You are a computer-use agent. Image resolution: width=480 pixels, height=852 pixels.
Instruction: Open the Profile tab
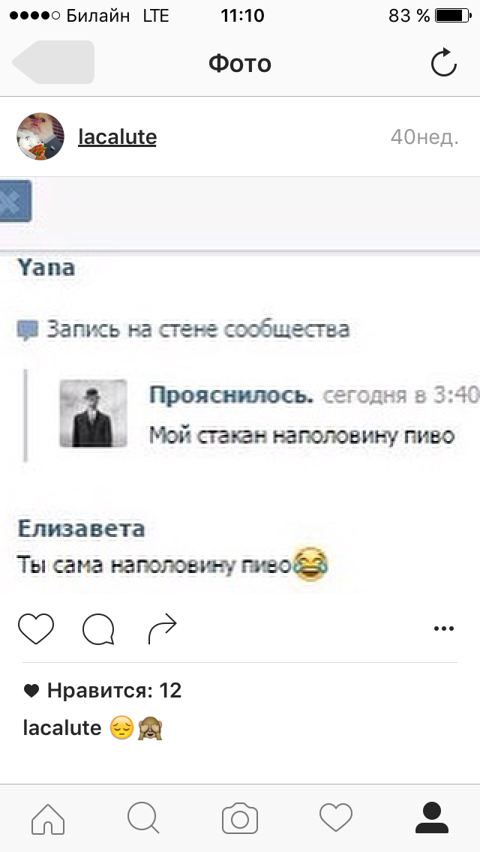point(431,817)
